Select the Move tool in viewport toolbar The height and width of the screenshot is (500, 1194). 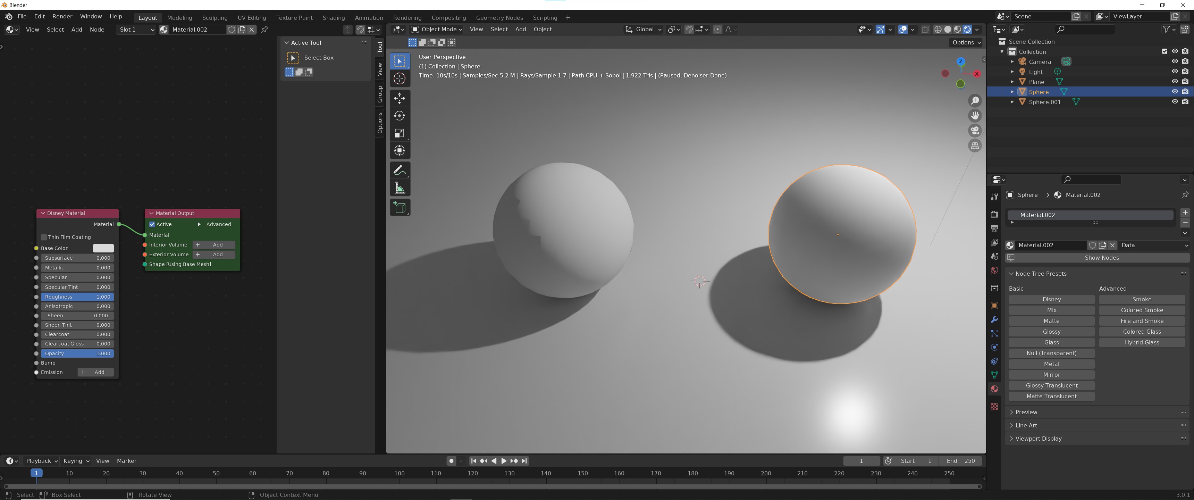point(400,98)
